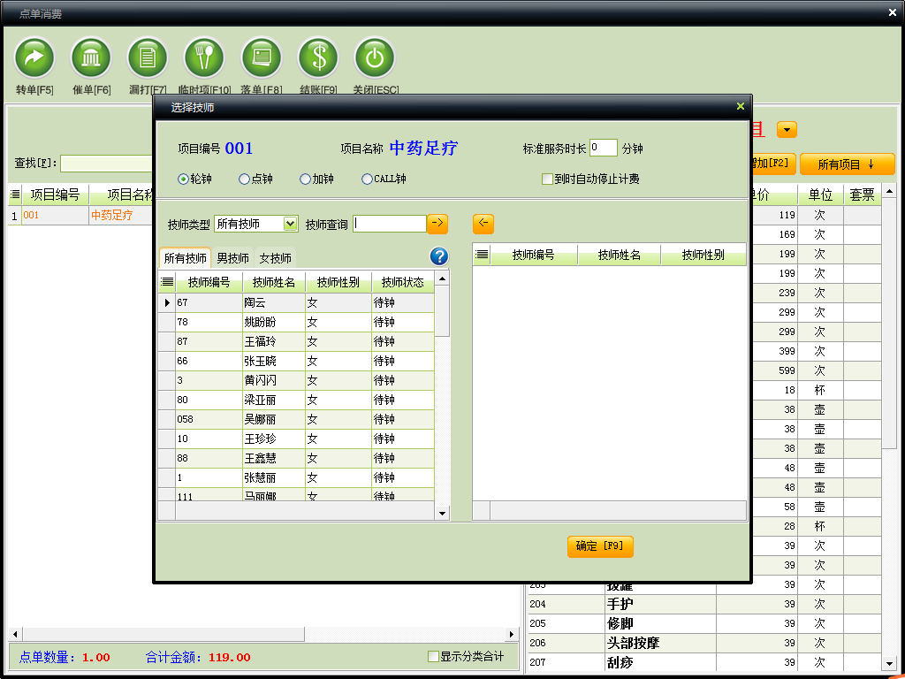905x679 pixels.
Task: Toggle the 显示分类合计 checkbox
Action: click(466, 657)
